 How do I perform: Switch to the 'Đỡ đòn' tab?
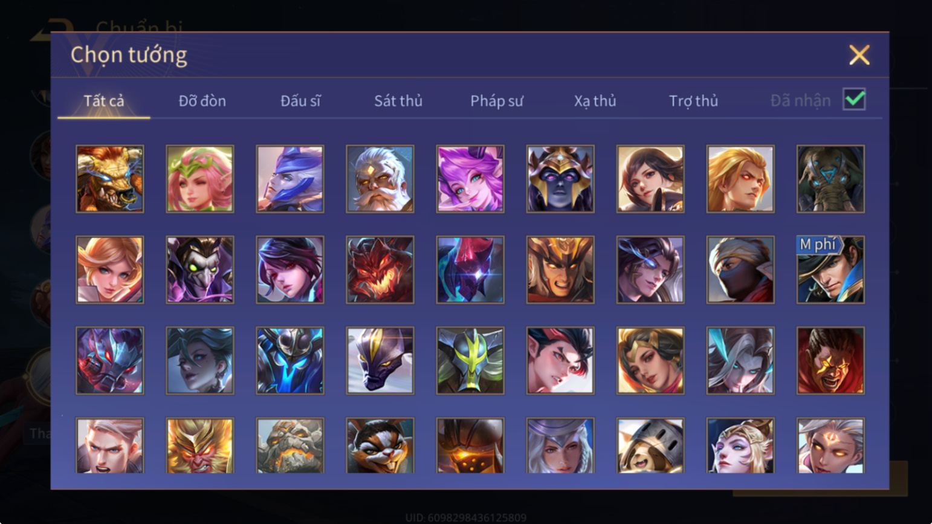point(202,101)
